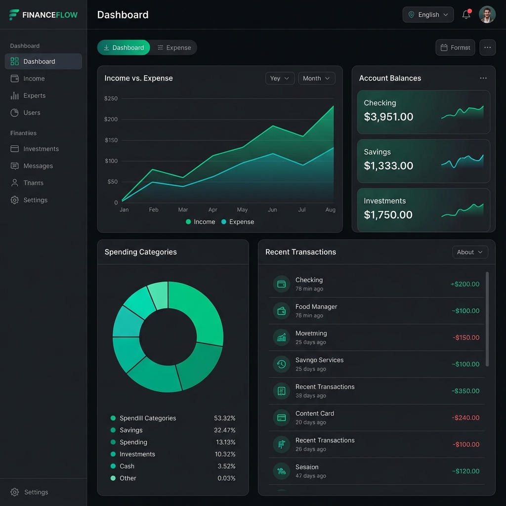Switch to the Expense tab
This screenshot has width=506, height=506.
pyautogui.click(x=174, y=47)
